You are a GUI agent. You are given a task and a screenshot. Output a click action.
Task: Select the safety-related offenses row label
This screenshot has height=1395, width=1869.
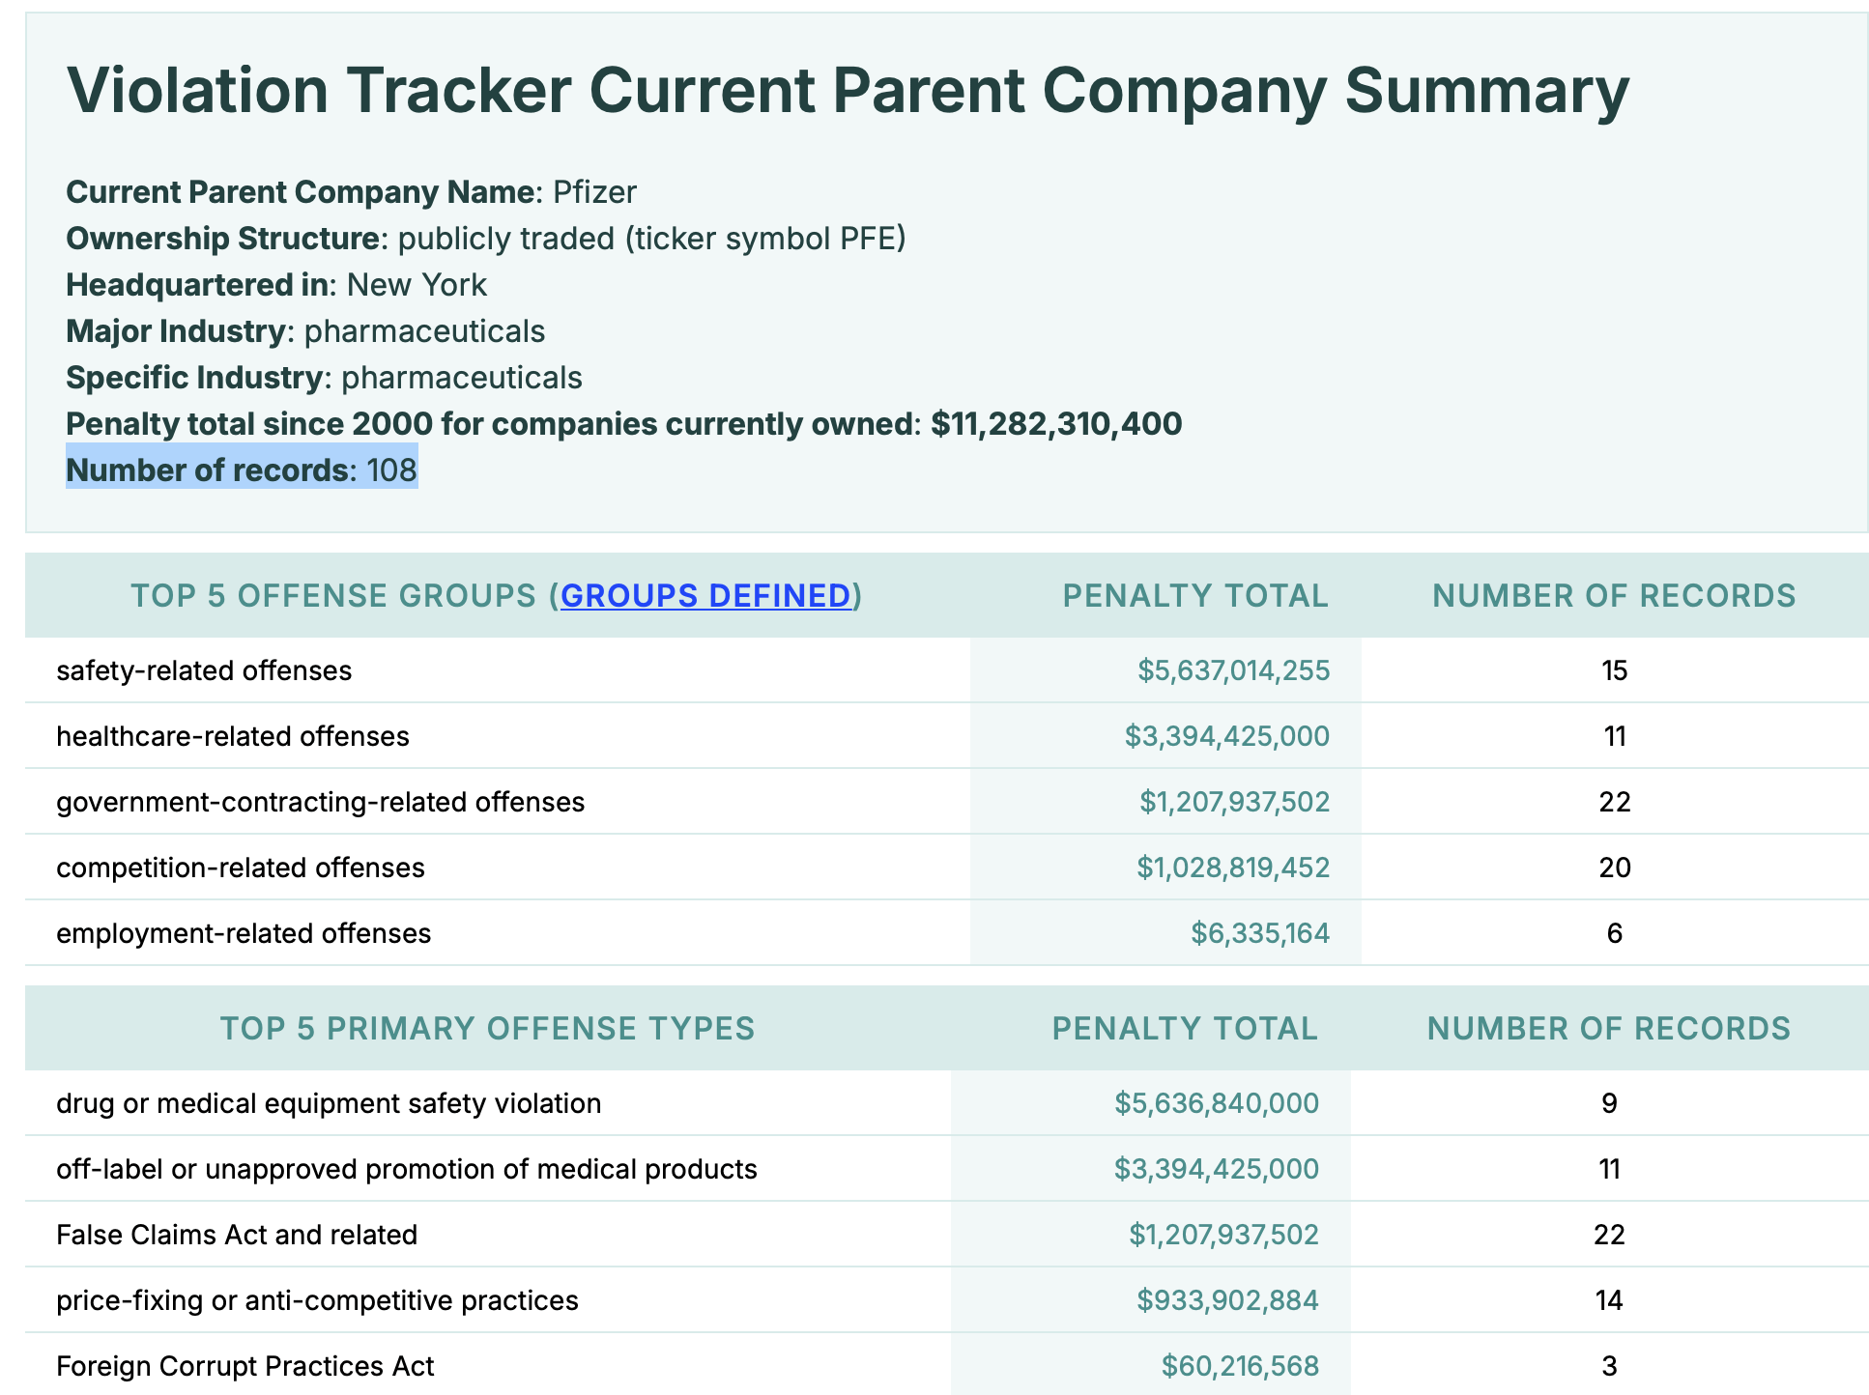[204, 670]
